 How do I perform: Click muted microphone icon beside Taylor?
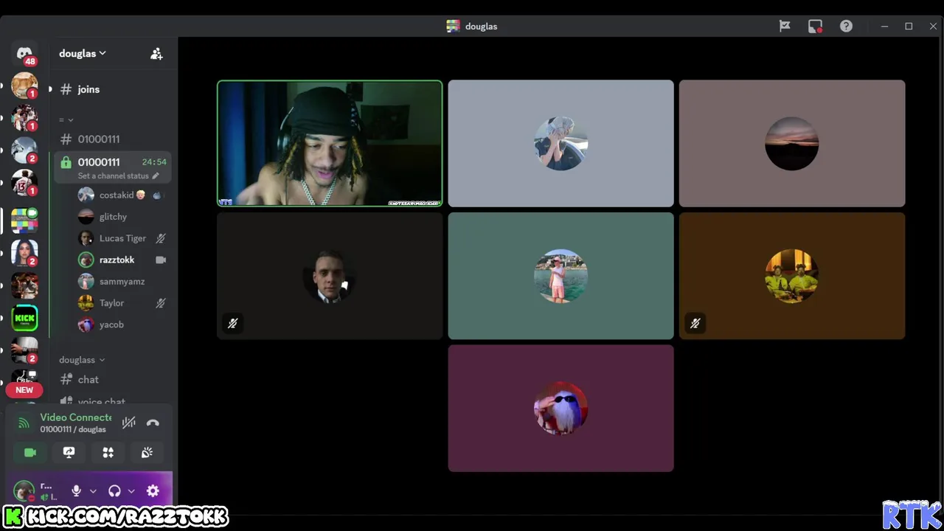click(161, 303)
